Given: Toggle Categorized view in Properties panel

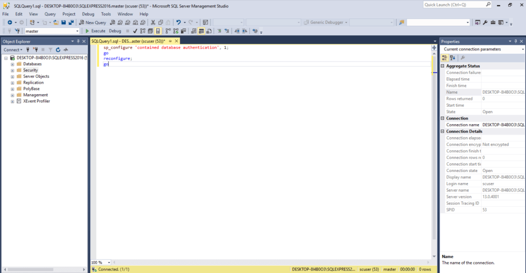Looking at the screenshot, I should click(445, 58).
